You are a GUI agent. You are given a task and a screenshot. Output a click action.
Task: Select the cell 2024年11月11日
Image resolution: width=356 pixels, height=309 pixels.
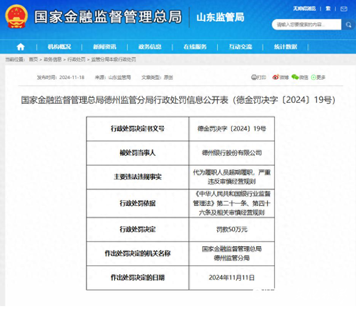pyautogui.click(x=232, y=278)
